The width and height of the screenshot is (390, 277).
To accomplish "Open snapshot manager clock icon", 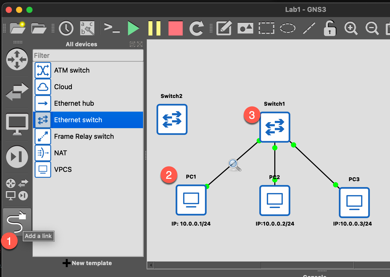I will click(x=66, y=28).
